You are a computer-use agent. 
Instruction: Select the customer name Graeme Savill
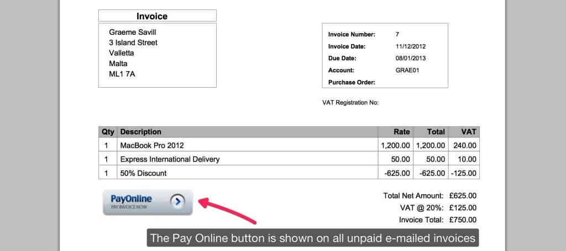[133, 33]
